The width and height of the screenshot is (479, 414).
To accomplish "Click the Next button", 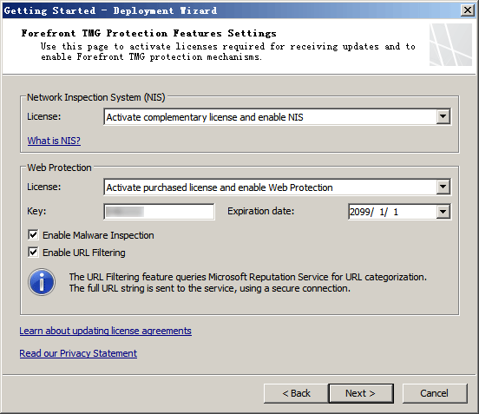I will (361, 393).
